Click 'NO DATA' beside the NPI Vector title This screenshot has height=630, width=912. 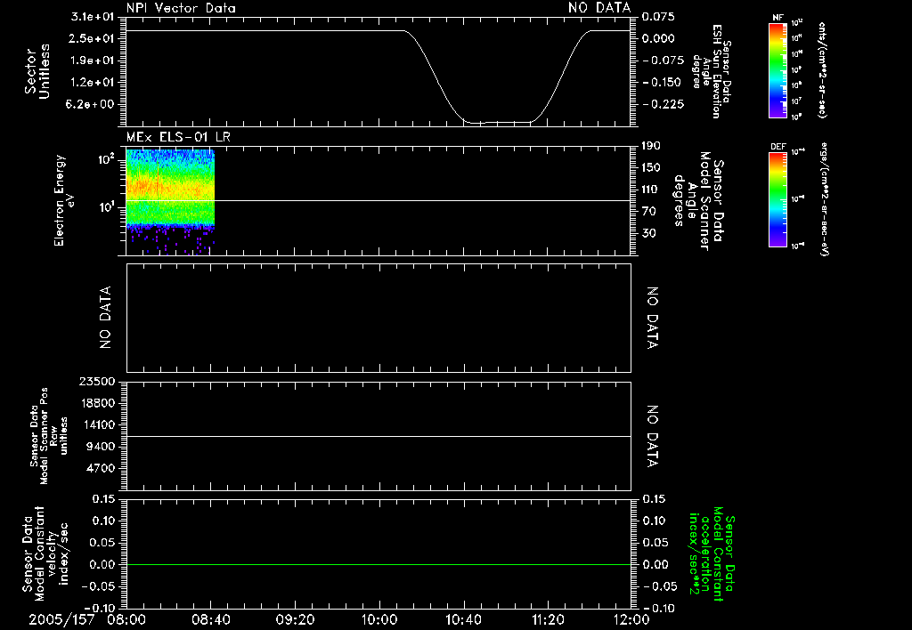599,8
